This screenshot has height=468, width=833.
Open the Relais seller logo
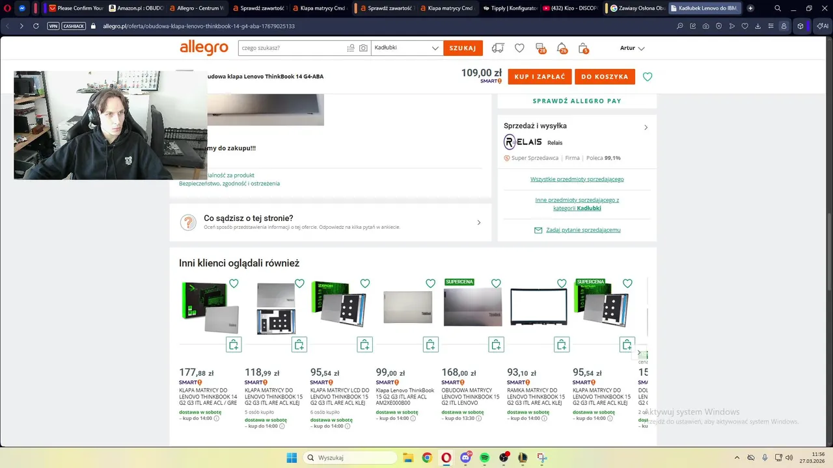(523, 142)
